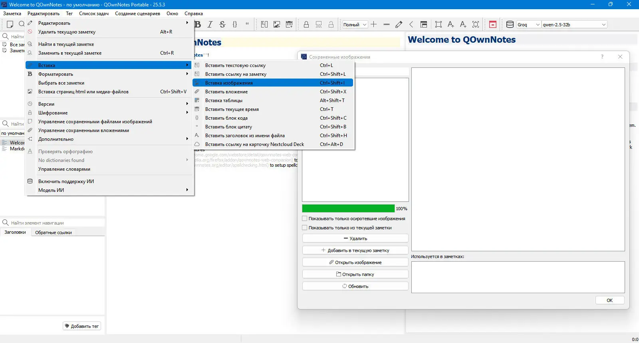639x343 pixels.
Task: Click the green 100% progress bar
Action: pyautogui.click(x=348, y=209)
